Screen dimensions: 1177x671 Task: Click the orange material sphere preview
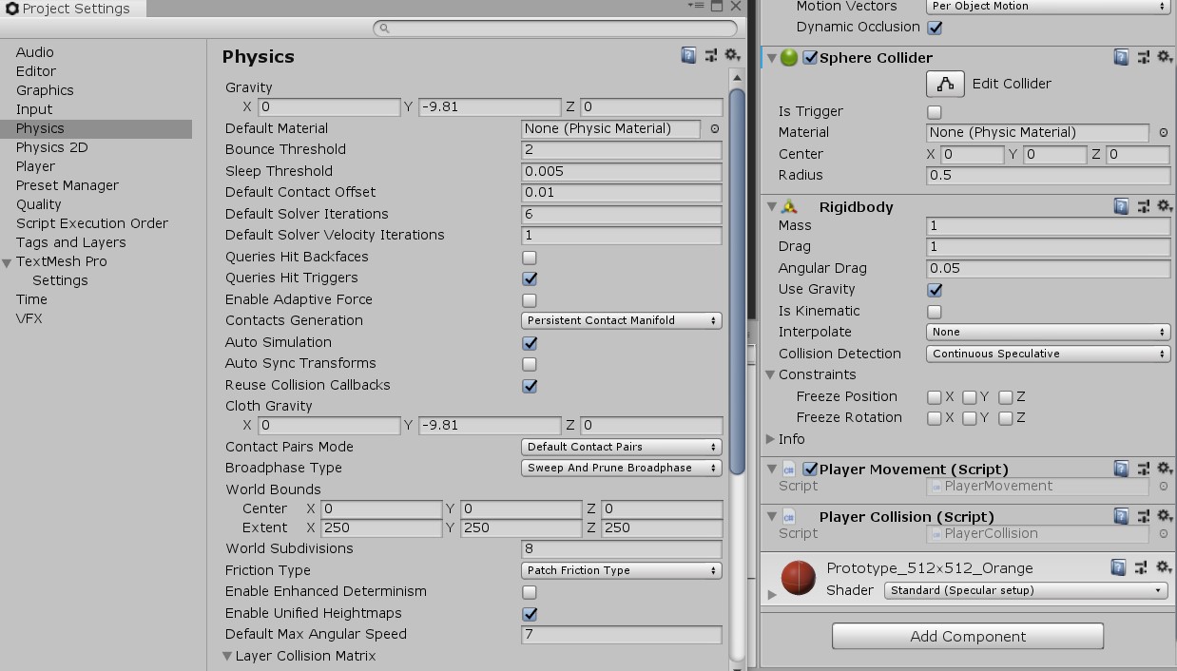tap(798, 578)
